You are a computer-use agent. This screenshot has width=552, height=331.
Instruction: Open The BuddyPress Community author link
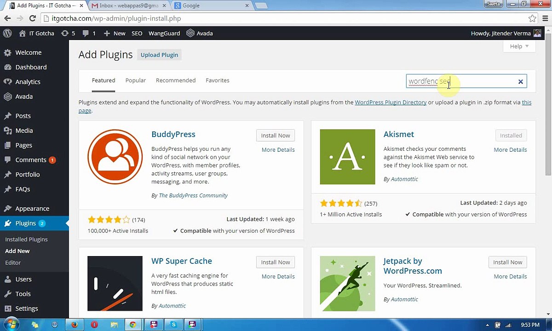point(193,195)
